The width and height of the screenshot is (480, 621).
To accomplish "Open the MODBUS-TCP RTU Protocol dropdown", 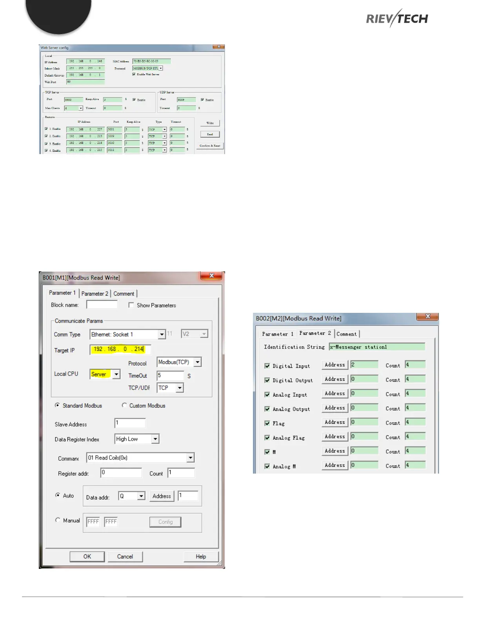I will (x=161, y=68).
